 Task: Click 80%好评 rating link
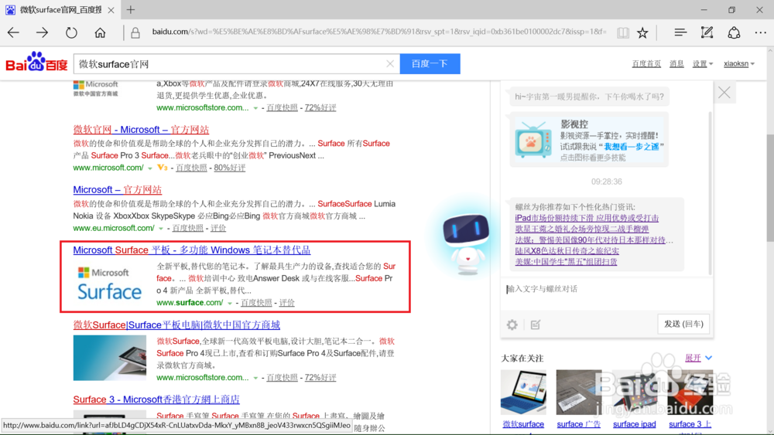pos(230,168)
